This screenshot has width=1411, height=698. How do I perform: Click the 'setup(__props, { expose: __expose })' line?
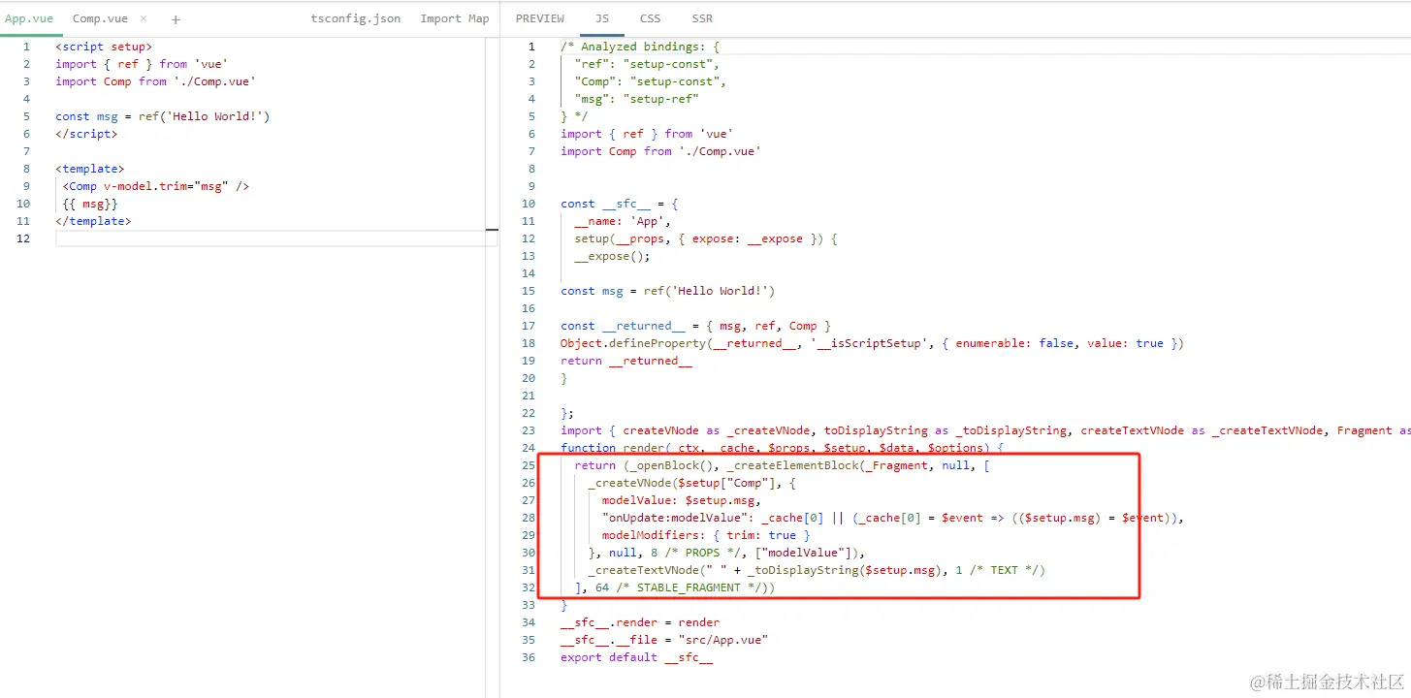click(706, 238)
